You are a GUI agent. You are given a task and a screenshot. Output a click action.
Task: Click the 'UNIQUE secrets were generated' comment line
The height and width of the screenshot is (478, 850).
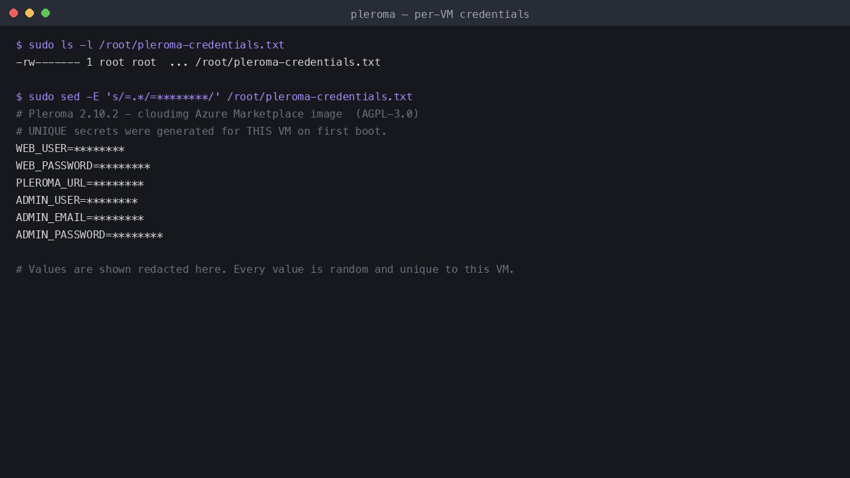tap(201, 131)
